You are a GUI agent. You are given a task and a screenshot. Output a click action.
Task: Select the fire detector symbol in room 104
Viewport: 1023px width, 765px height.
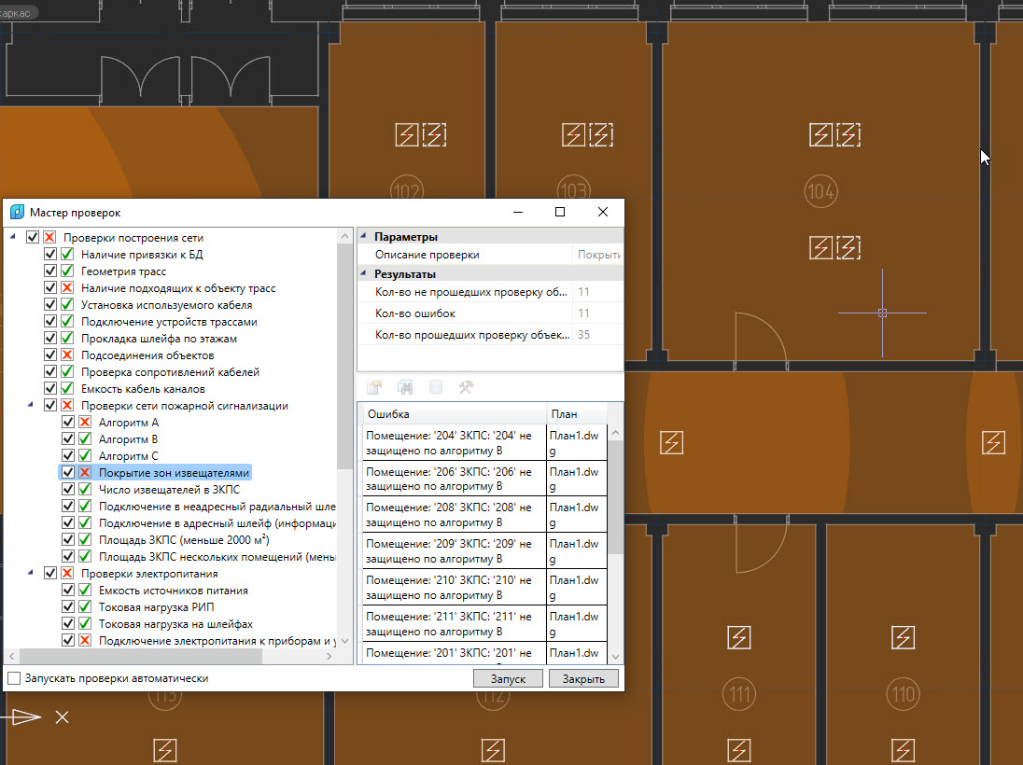[821, 134]
